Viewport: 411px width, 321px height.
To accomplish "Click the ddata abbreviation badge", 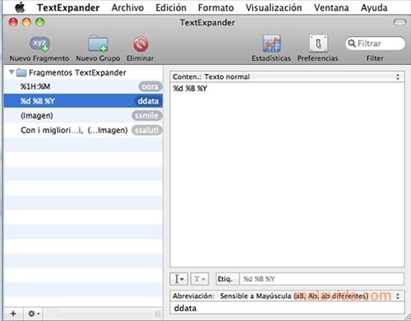I will pyautogui.click(x=148, y=101).
